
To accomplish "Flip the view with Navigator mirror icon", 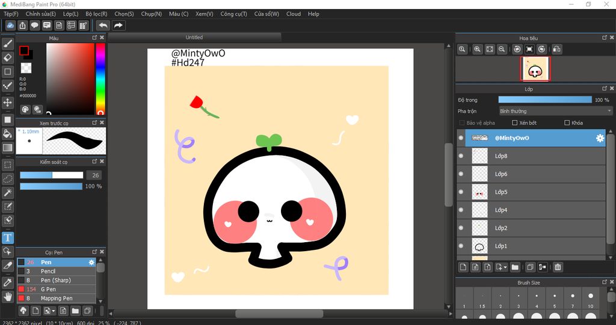I will (556, 49).
